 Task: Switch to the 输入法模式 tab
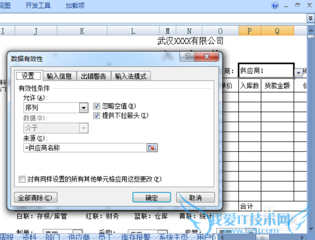point(130,76)
